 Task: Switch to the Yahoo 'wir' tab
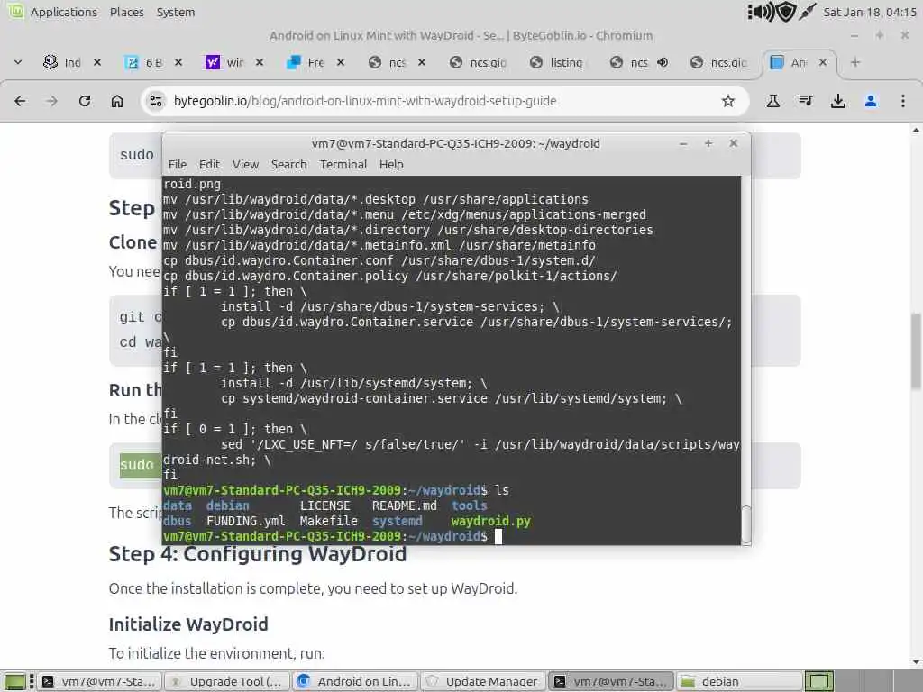pos(224,62)
